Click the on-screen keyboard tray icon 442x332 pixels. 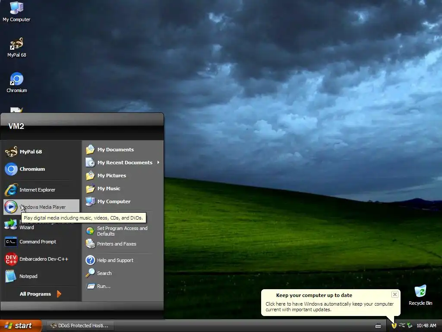click(x=378, y=326)
